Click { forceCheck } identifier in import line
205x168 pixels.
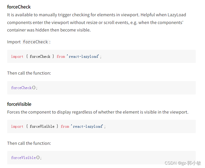(40, 57)
